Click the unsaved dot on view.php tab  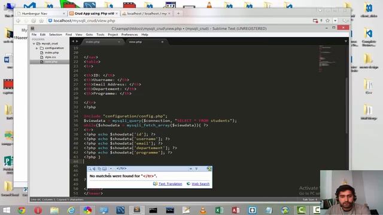162,42
